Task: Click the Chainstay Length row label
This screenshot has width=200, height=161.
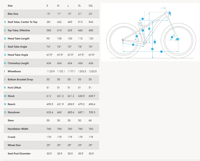Action: pos(18,63)
